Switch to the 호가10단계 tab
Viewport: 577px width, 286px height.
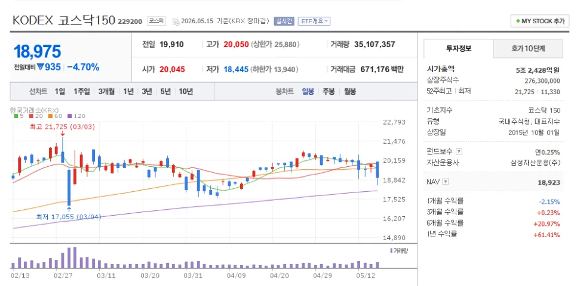(528, 48)
